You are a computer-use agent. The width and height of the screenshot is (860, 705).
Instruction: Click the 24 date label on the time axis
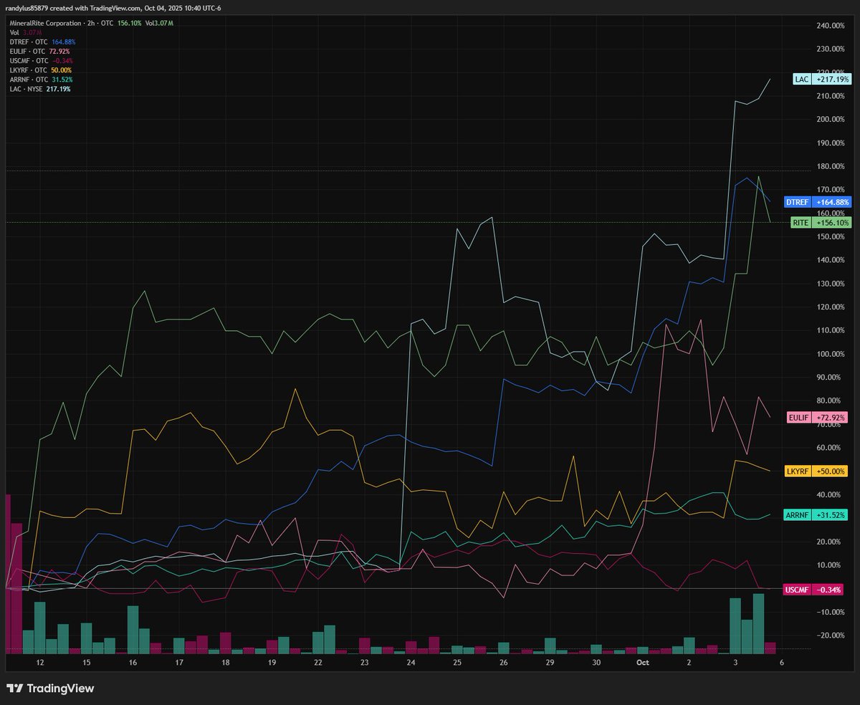[x=411, y=663]
